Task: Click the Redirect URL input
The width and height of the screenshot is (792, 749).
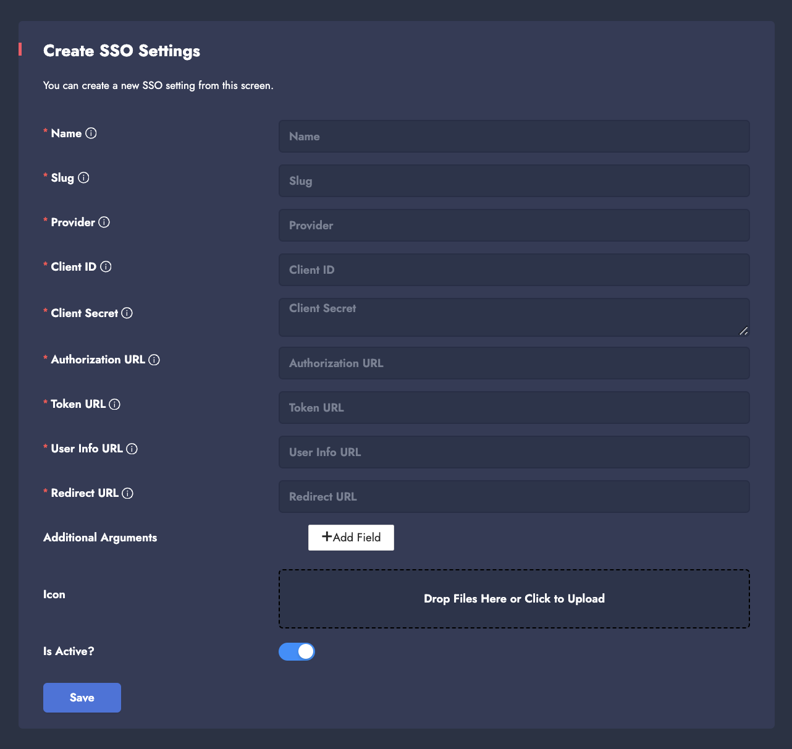Action: 514,497
